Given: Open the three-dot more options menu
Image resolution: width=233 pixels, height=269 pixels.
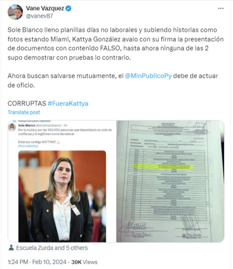Looking at the screenshot, I should pos(221,8).
